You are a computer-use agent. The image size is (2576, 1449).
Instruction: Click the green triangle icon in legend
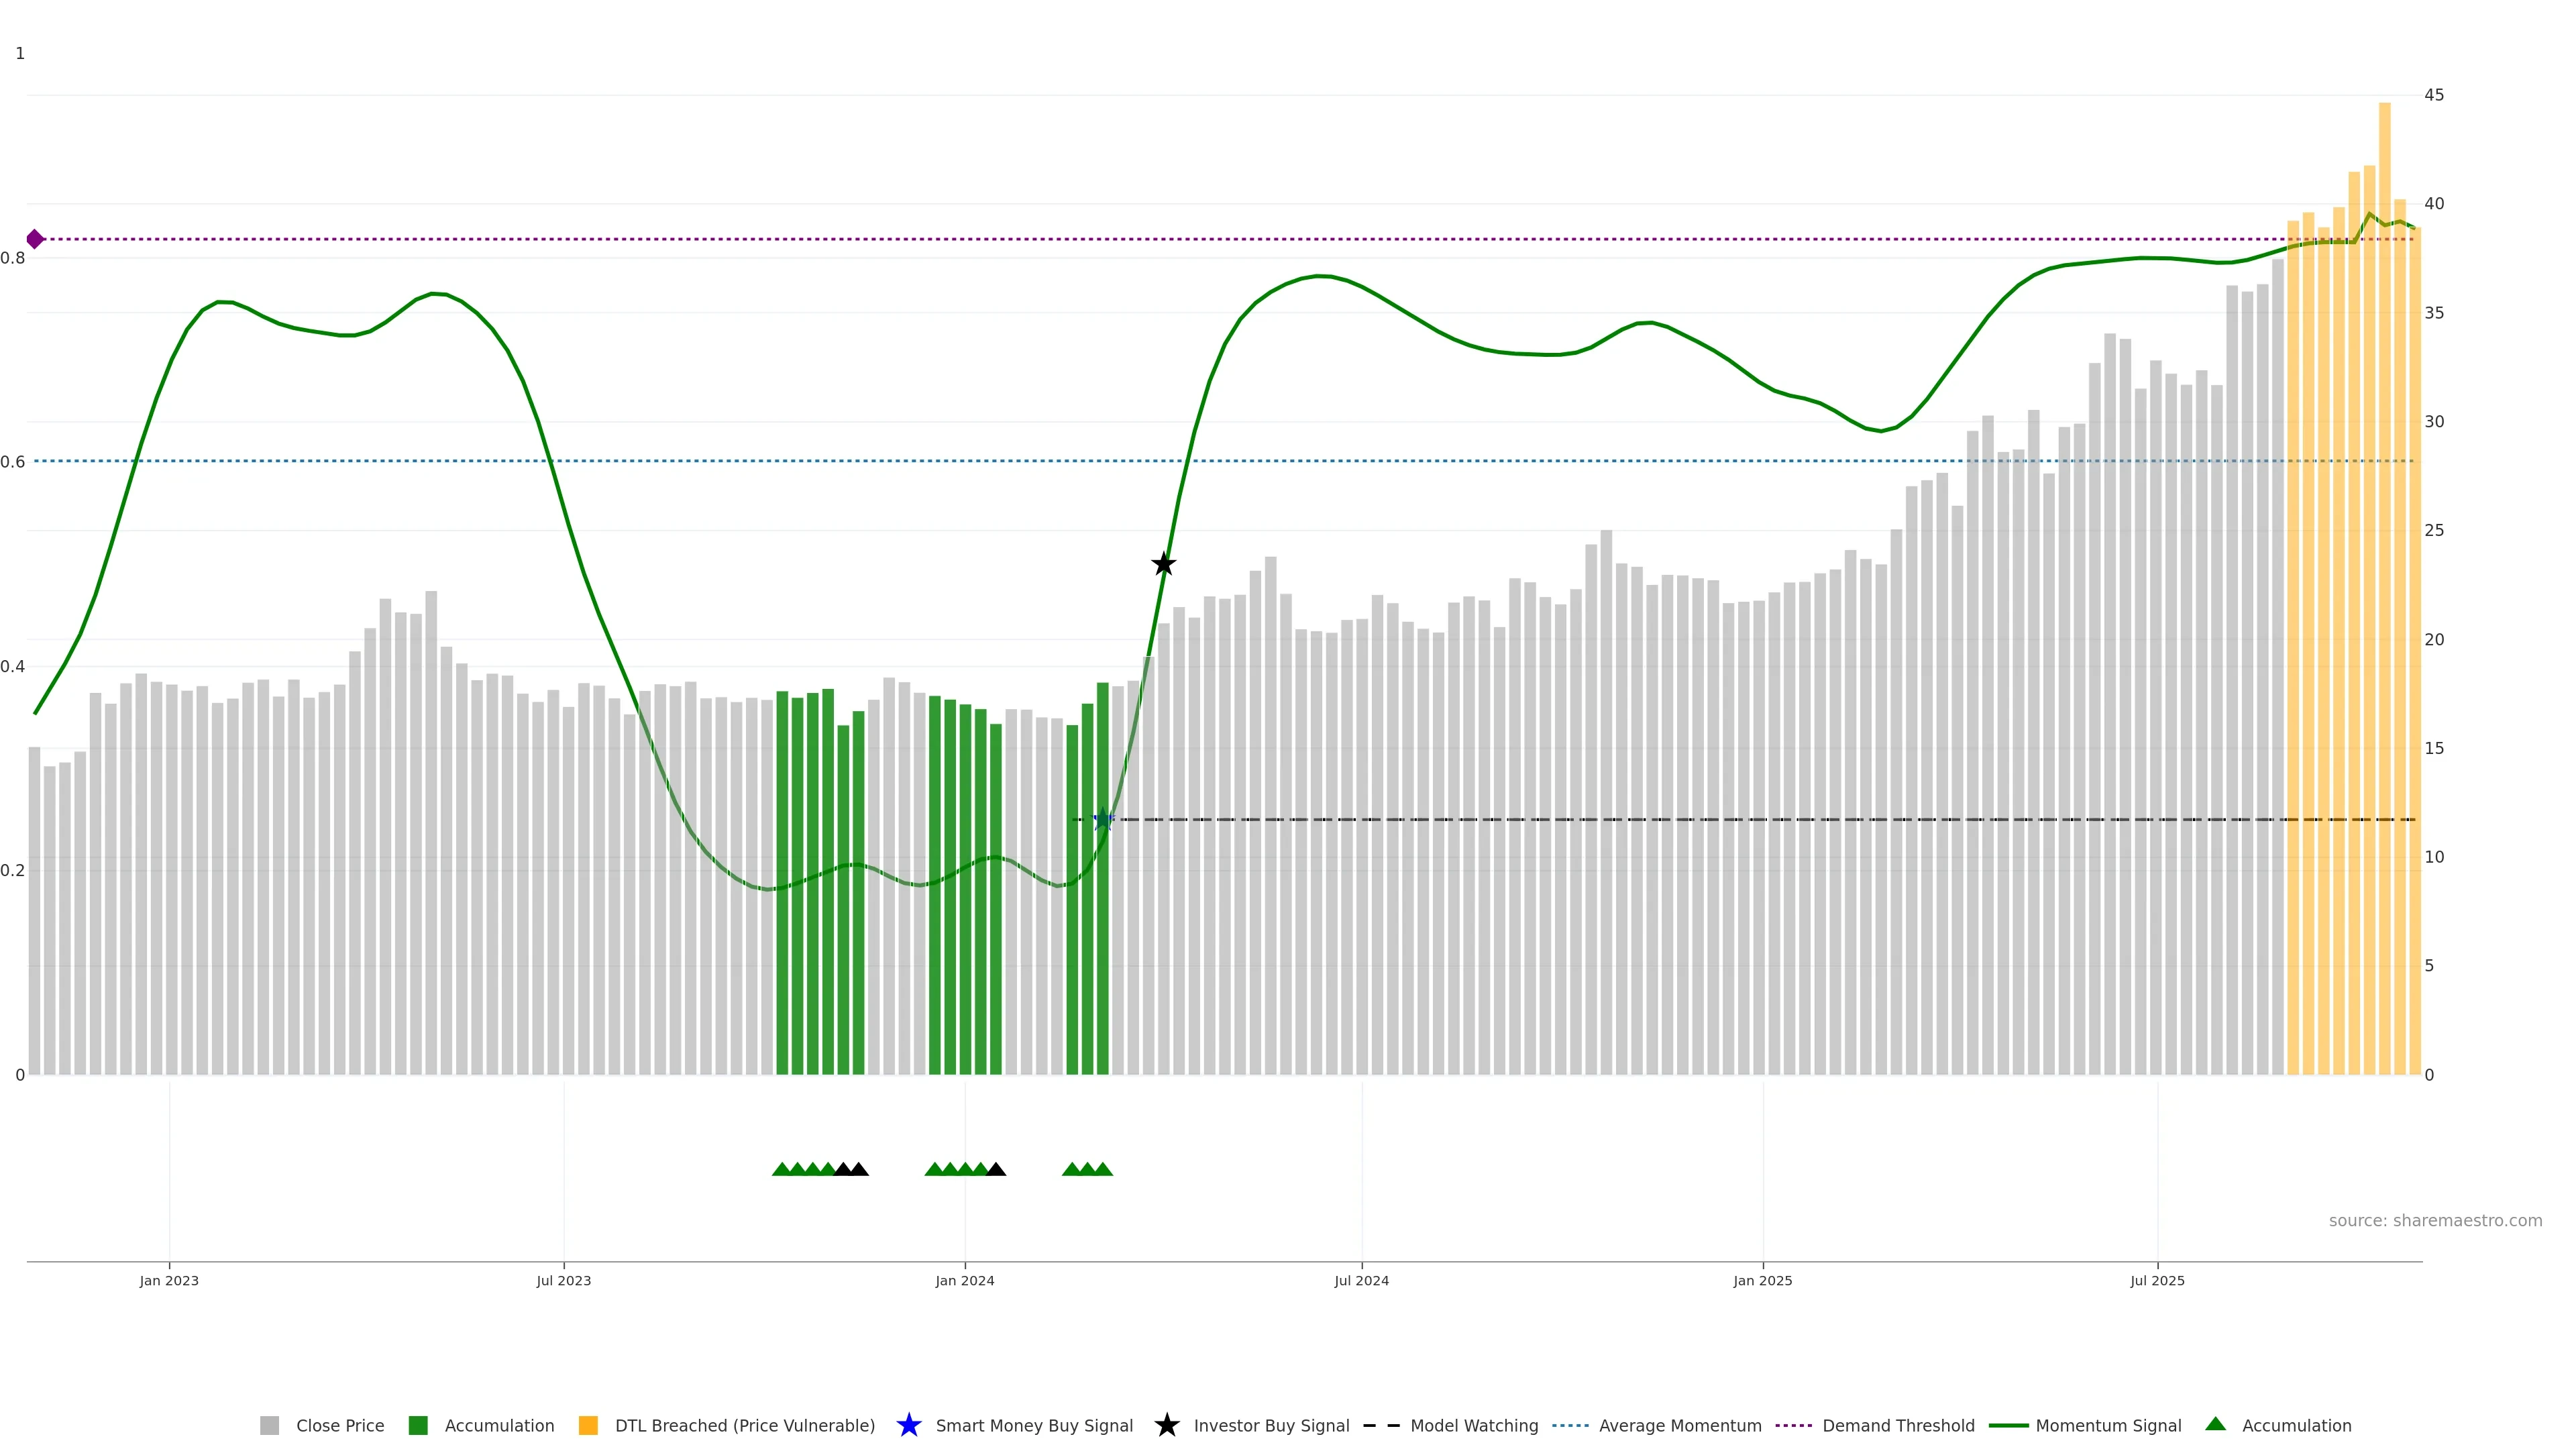(x=2215, y=1424)
